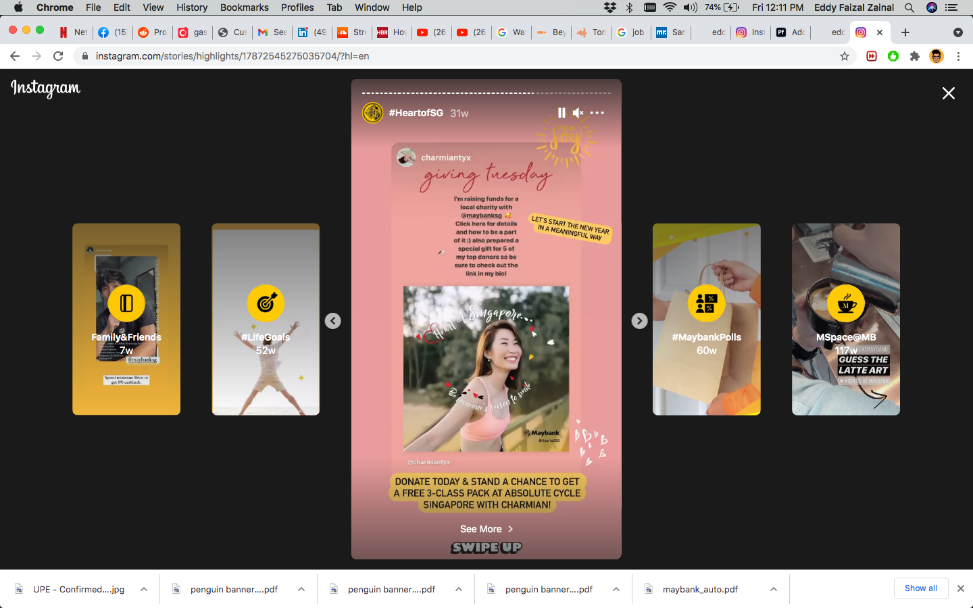Open the File menu

[93, 7]
